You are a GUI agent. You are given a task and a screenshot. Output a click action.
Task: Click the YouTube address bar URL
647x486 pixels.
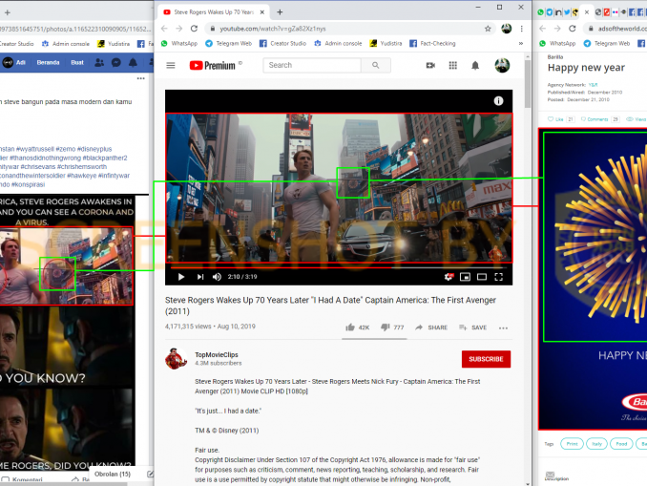(273, 29)
